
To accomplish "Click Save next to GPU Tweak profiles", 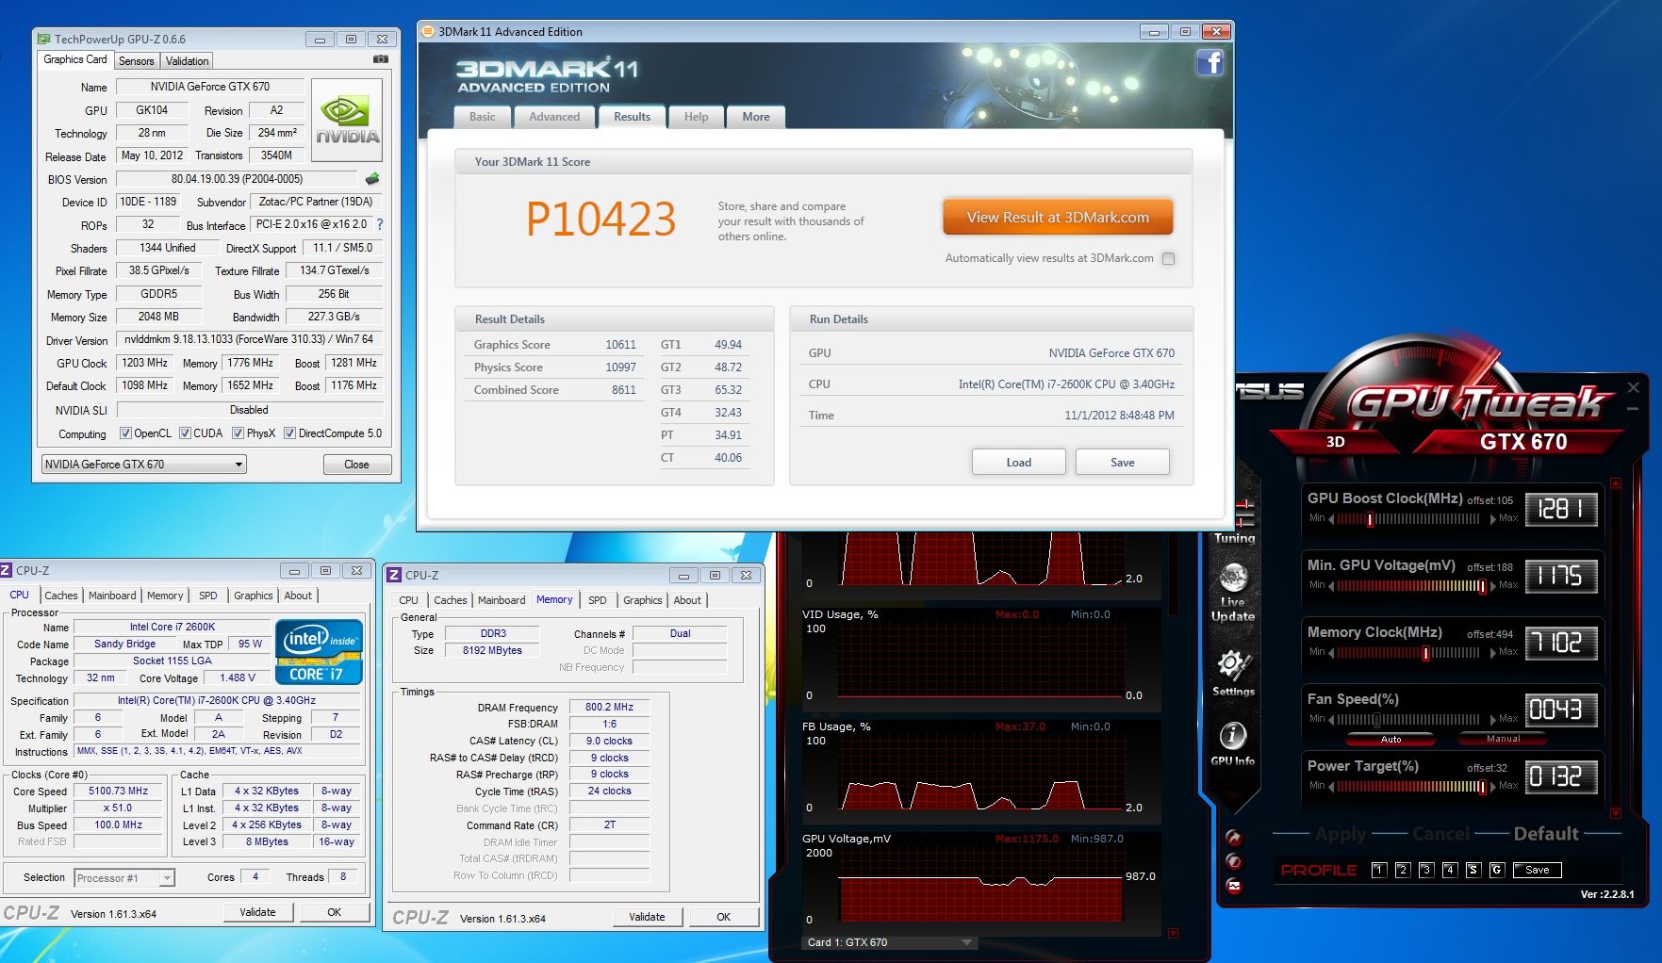I will pos(1538,870).
